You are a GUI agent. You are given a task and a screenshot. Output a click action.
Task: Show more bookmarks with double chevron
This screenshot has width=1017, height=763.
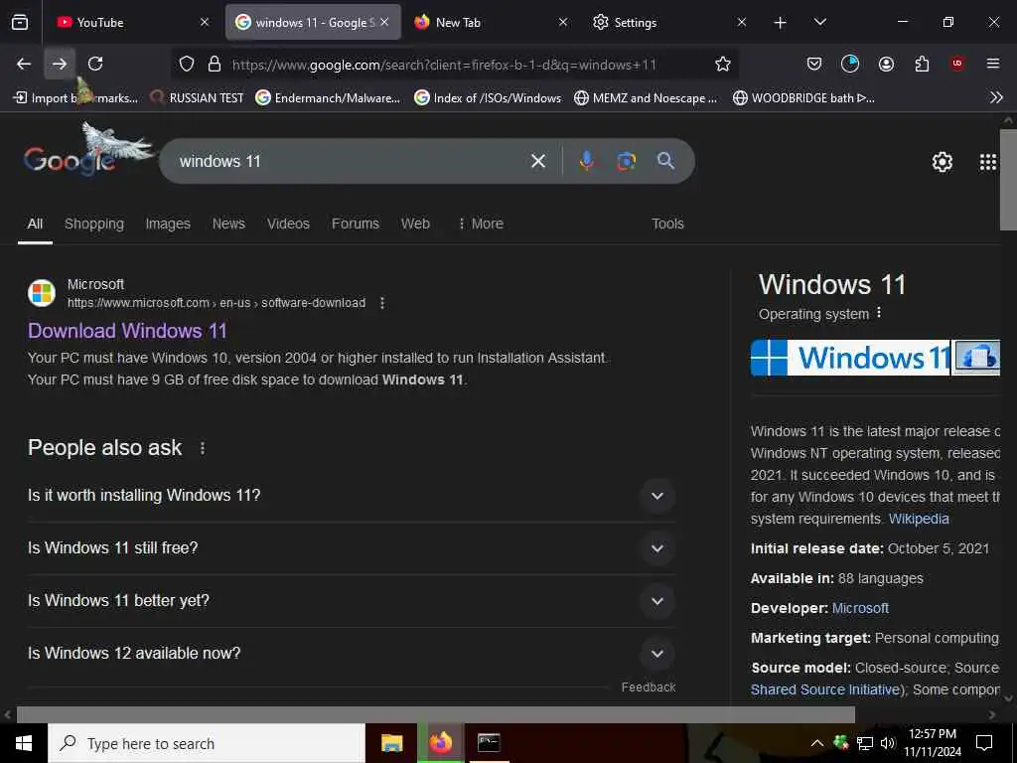tap(996, 97)
